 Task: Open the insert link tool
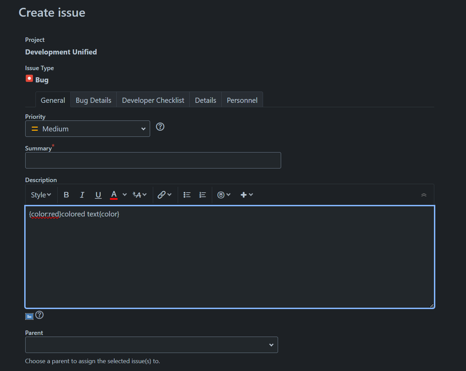[162, 194]
